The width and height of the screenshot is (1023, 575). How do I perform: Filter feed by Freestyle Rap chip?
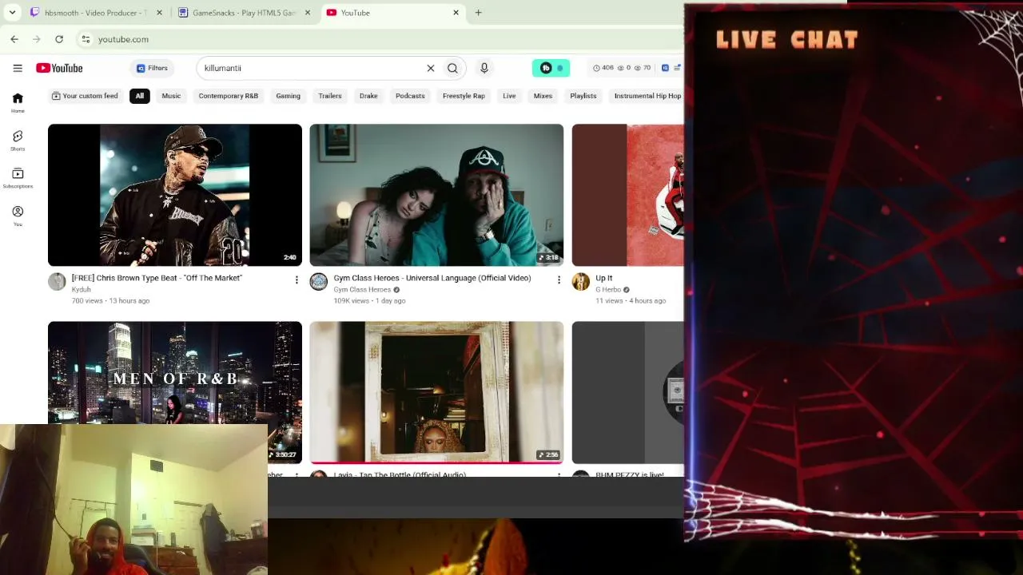[x=464, y=96]
